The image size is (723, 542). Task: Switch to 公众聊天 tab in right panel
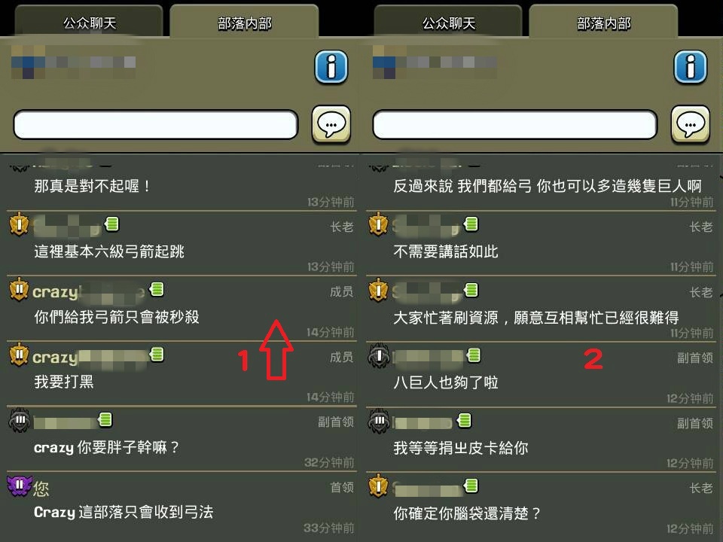tap(449, 23)
